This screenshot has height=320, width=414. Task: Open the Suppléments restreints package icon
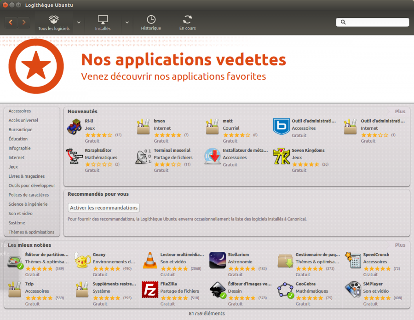(82, 290)
